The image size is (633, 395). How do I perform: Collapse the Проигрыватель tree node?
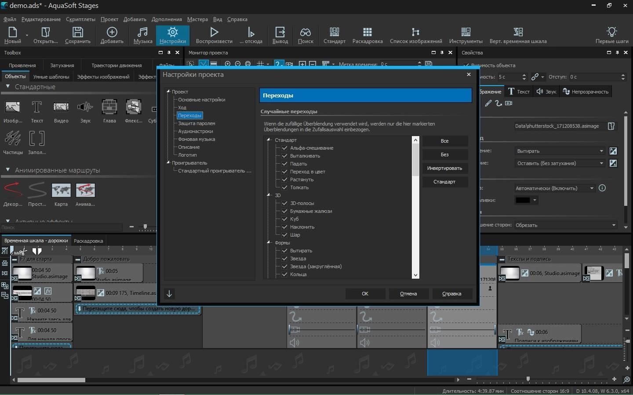point(168,162)
